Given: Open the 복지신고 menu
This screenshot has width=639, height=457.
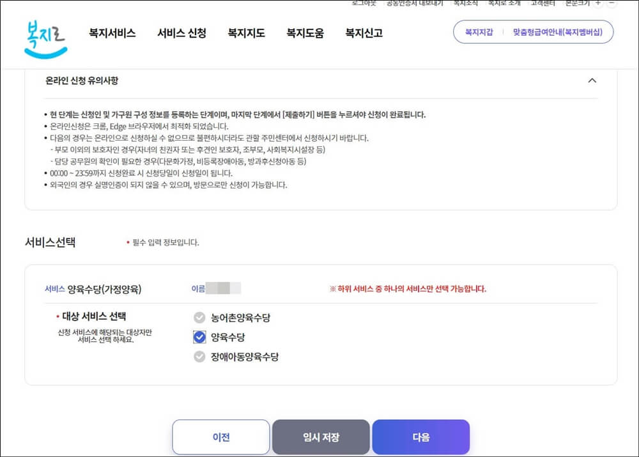Looking at the screenshot, I should 362,33.
